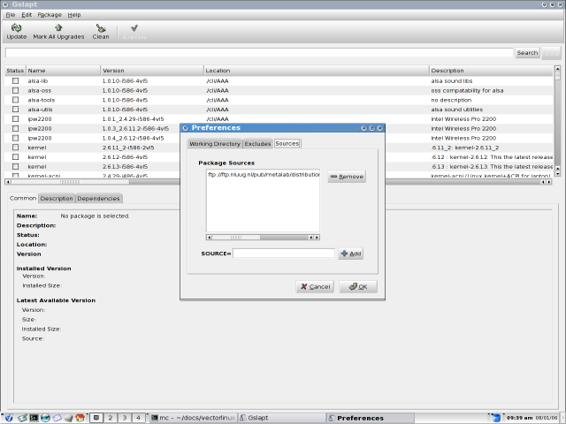This screenshot has width=566, height=424.
Task: Click the Execute toolbar icon
Action: 134,31
